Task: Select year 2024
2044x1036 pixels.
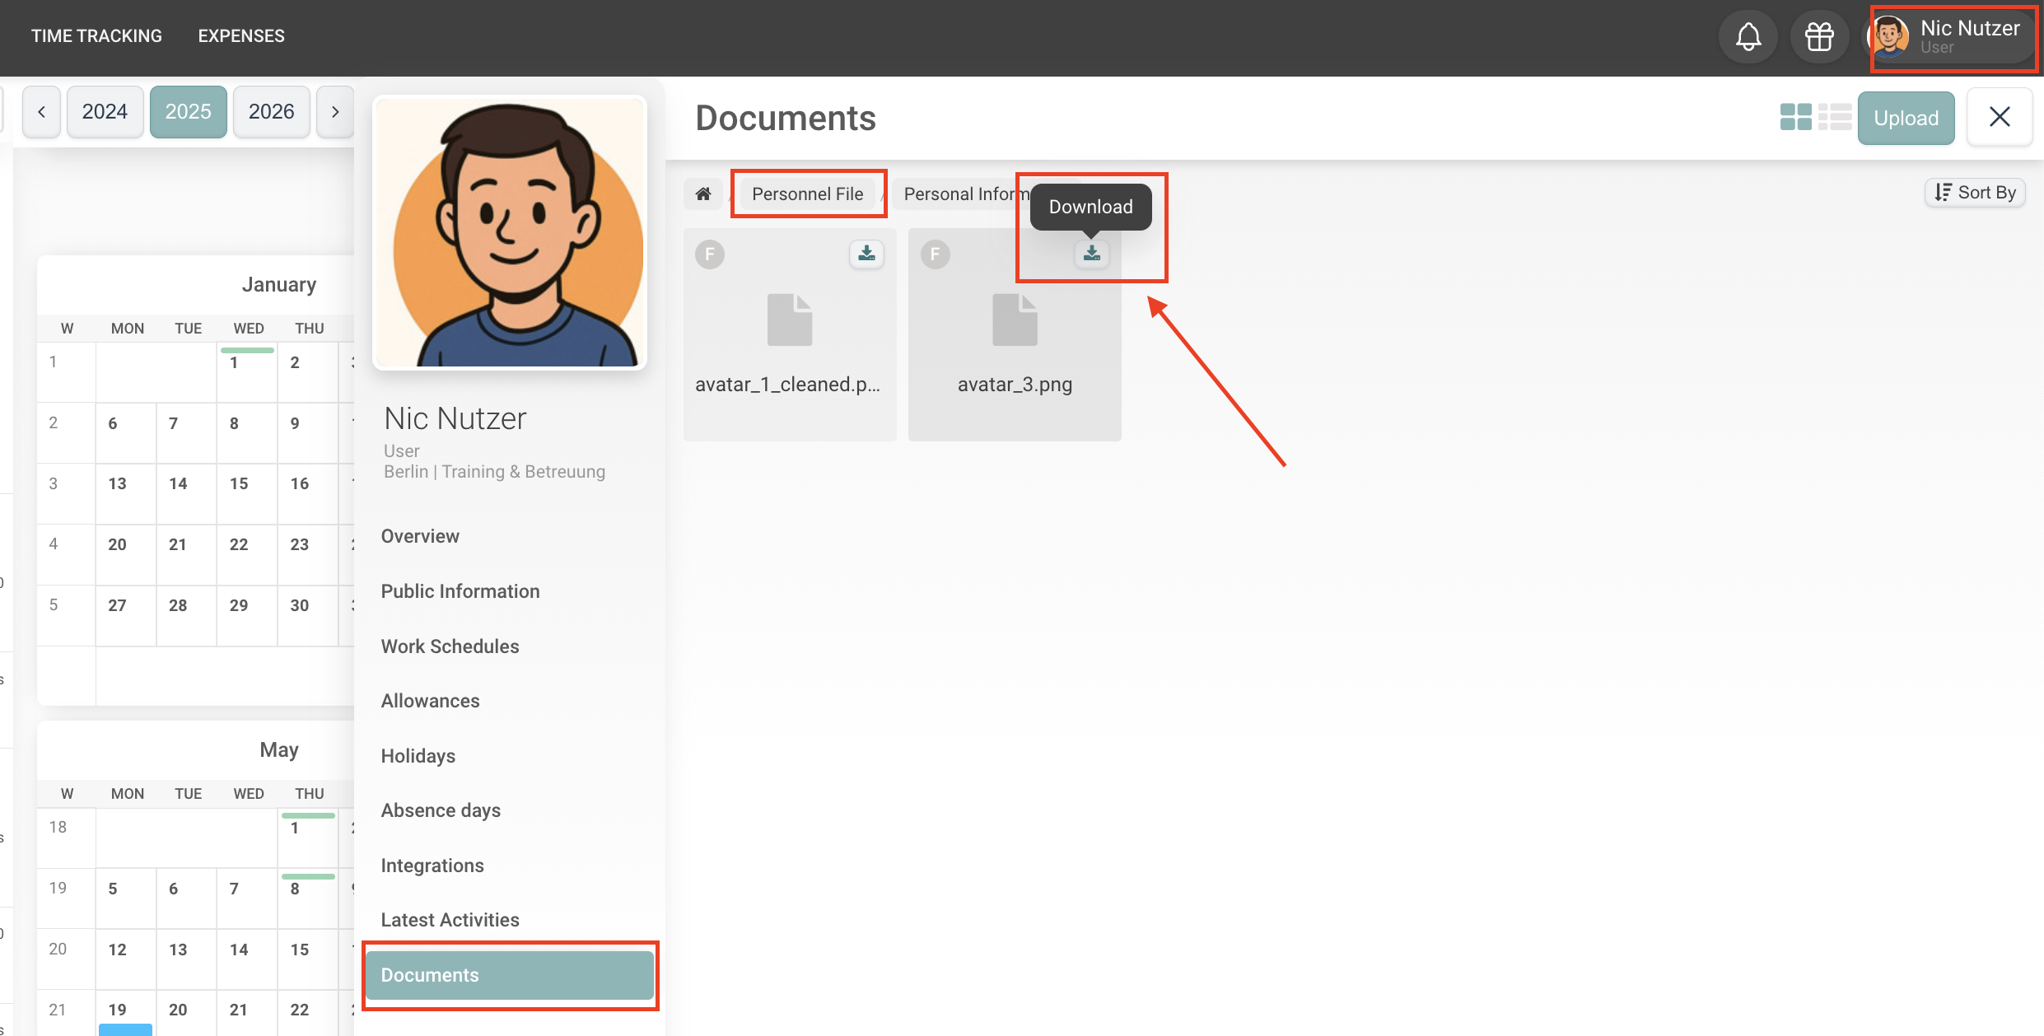Action: pyautogui.click(x=105, y=111)
